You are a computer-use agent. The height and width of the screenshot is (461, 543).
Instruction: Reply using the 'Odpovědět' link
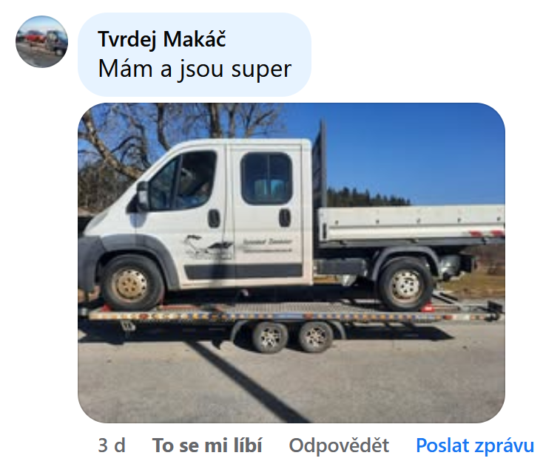[339, 445]
